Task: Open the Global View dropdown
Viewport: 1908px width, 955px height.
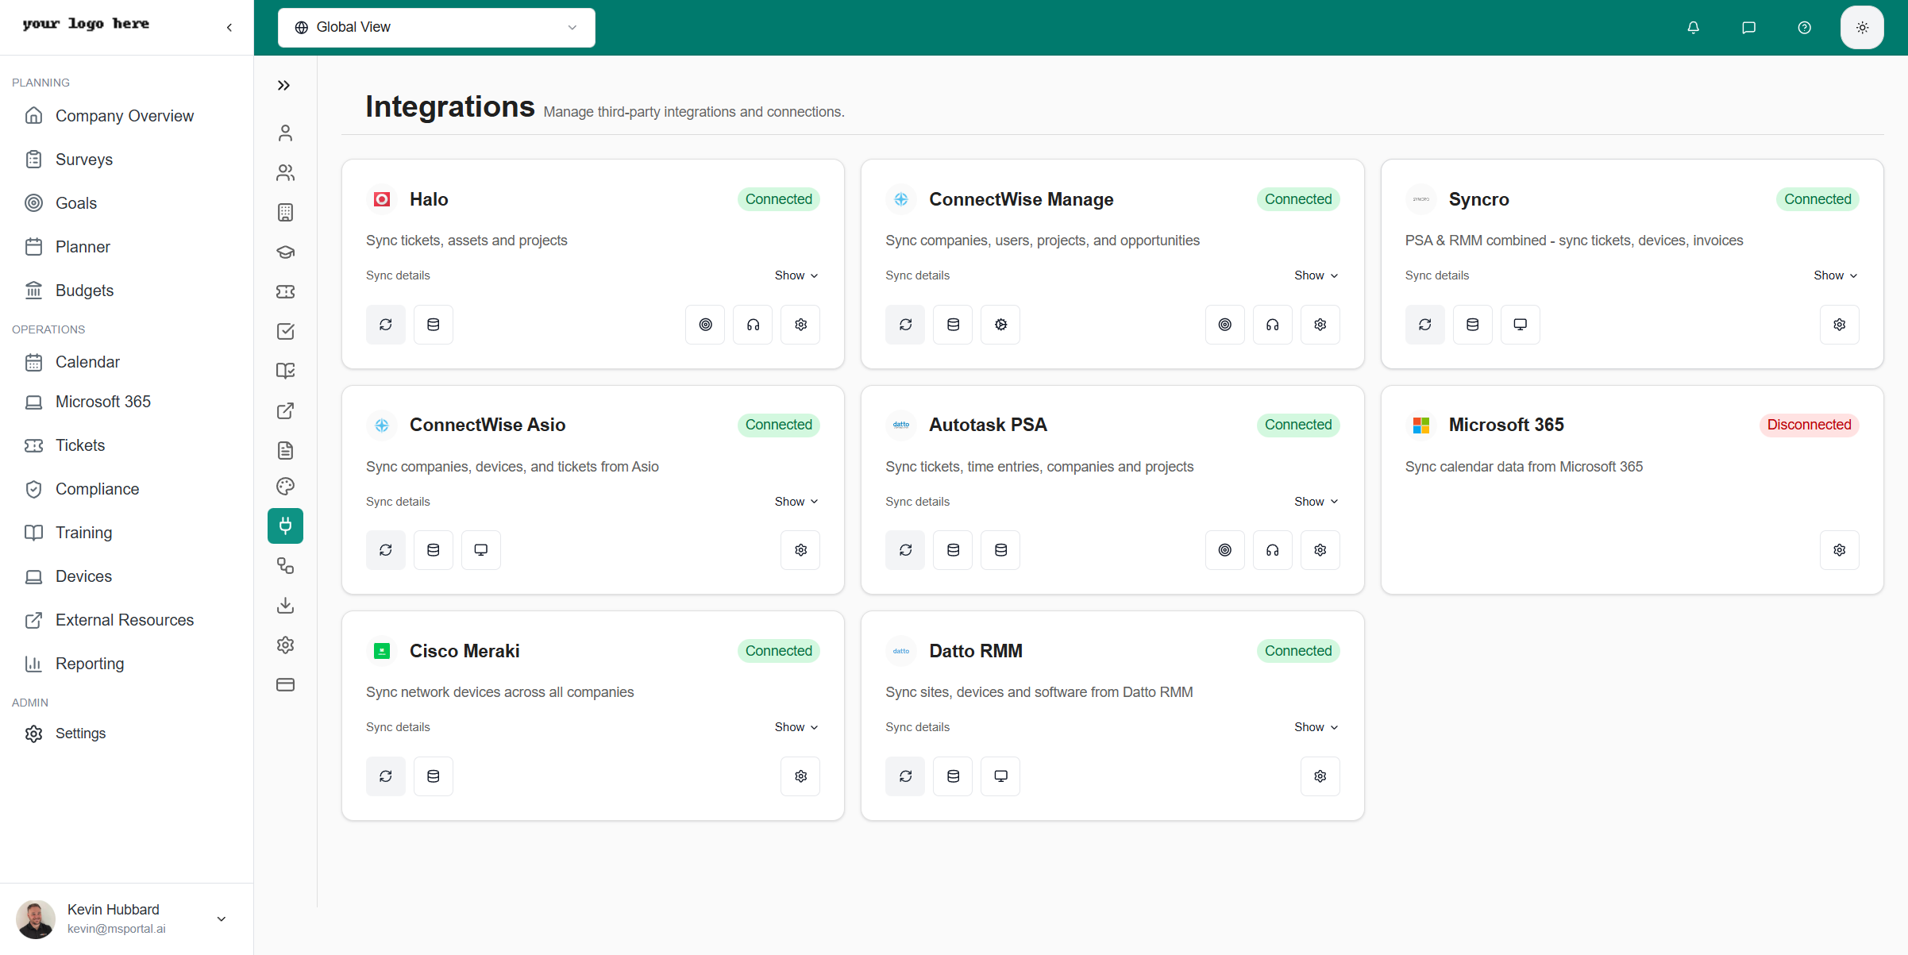Action: pyautogui.click(x=436, y=27)
